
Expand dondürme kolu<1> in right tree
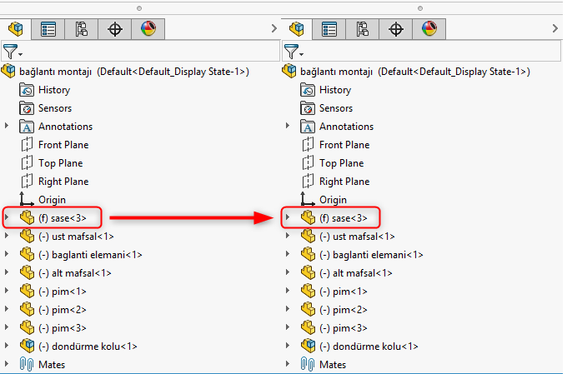click(x=288, y=346)
